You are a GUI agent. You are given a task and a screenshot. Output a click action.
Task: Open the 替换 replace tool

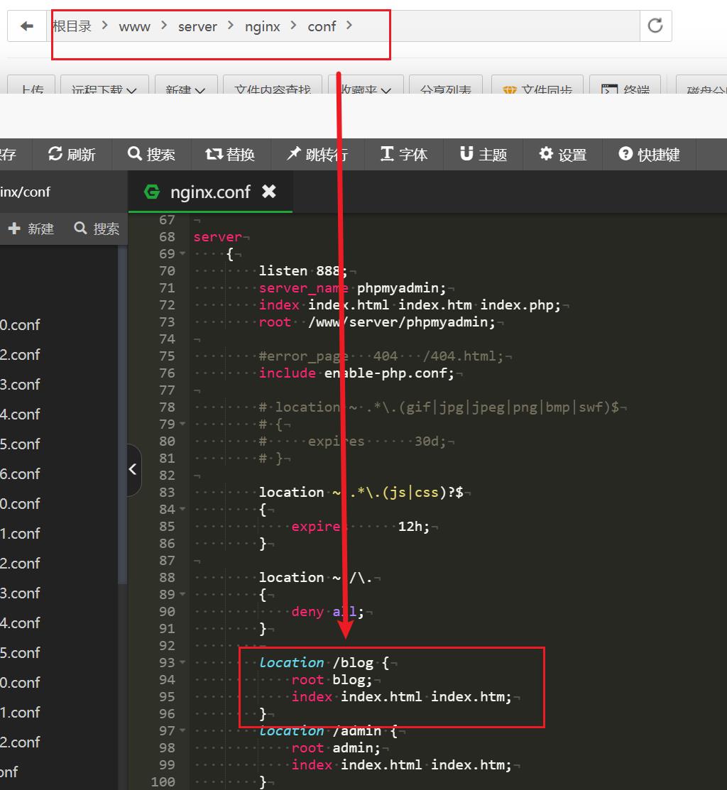pos(230,154)
